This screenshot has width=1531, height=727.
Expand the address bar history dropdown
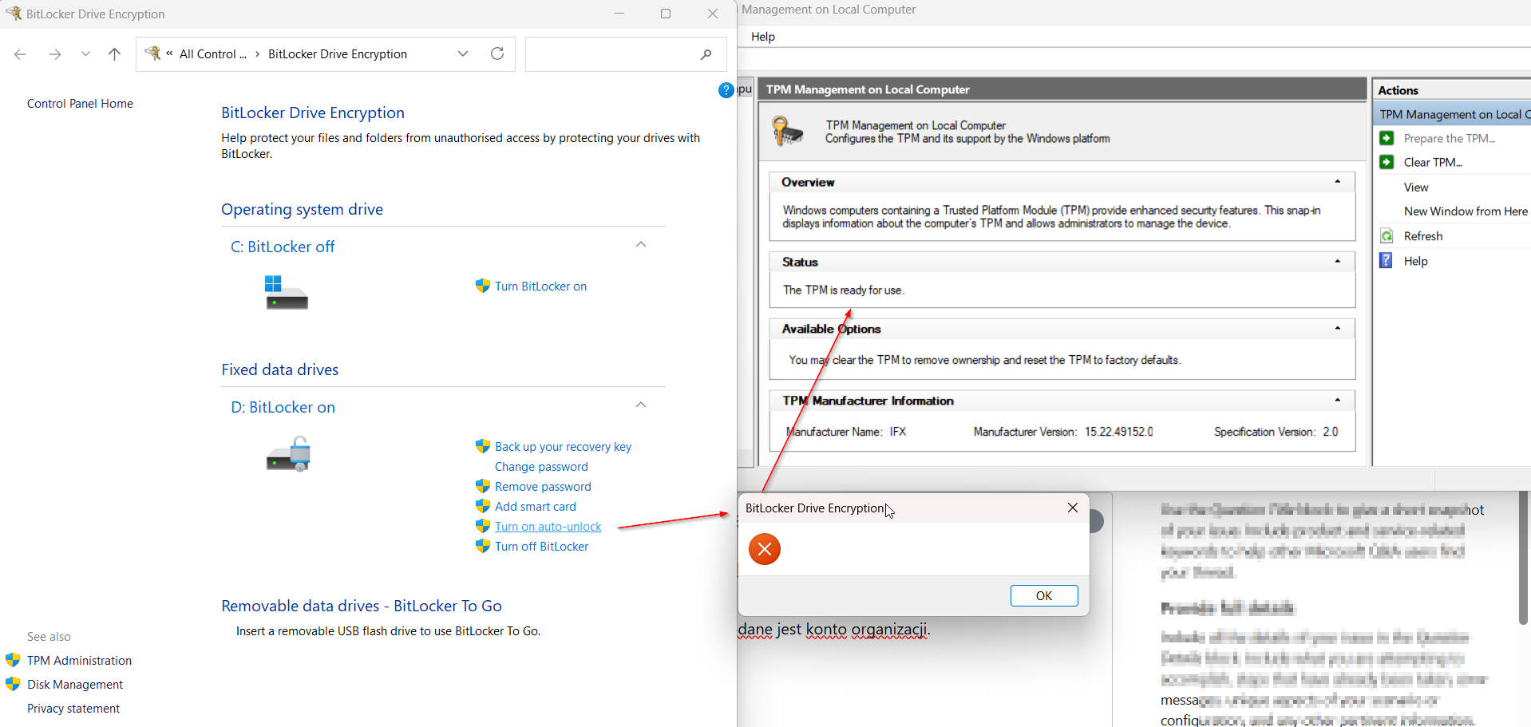pos(463,53)
